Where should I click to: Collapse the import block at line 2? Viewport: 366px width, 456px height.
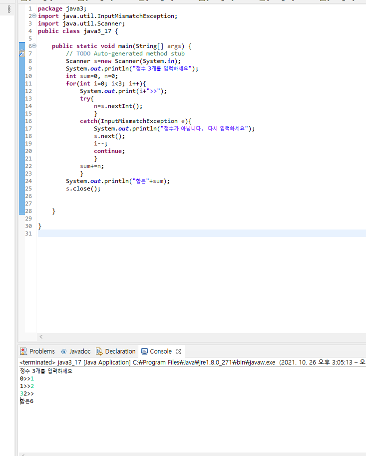[34, 16]
